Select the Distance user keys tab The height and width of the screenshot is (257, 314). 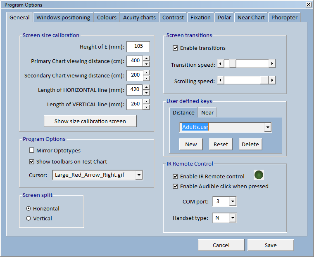tap(183, 112)
